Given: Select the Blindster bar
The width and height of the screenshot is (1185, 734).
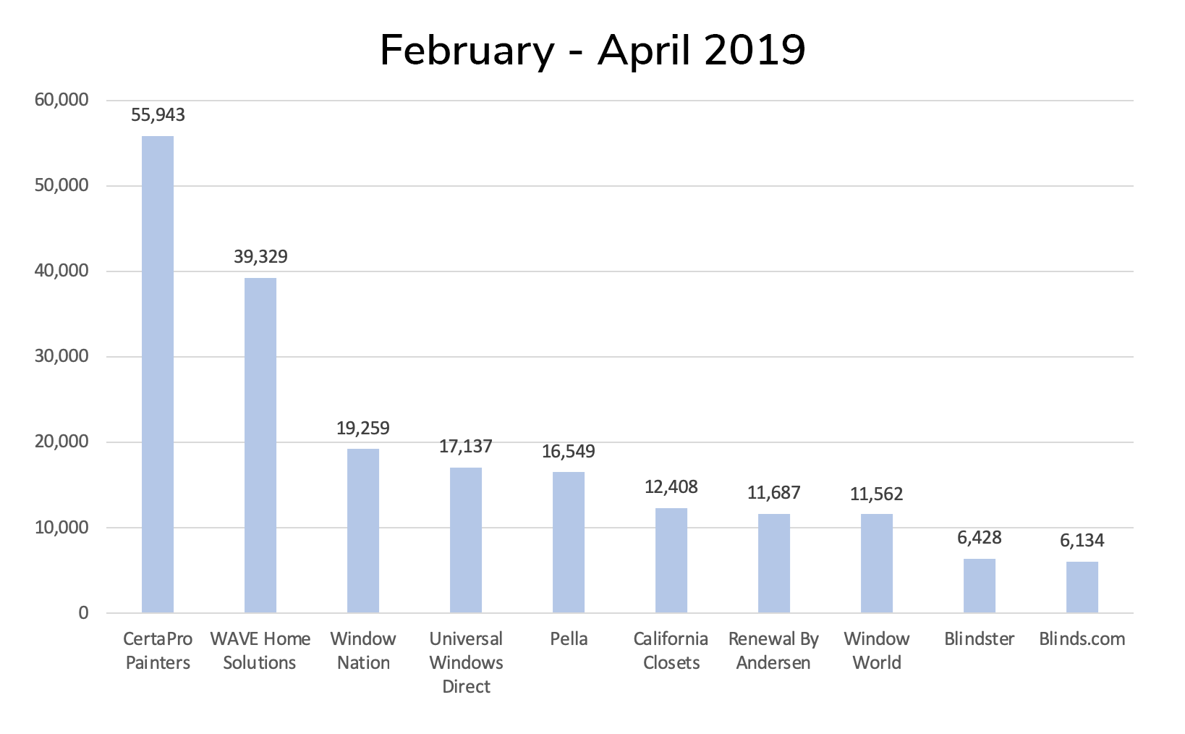Looking at the screenshot, I should [980, 586].
